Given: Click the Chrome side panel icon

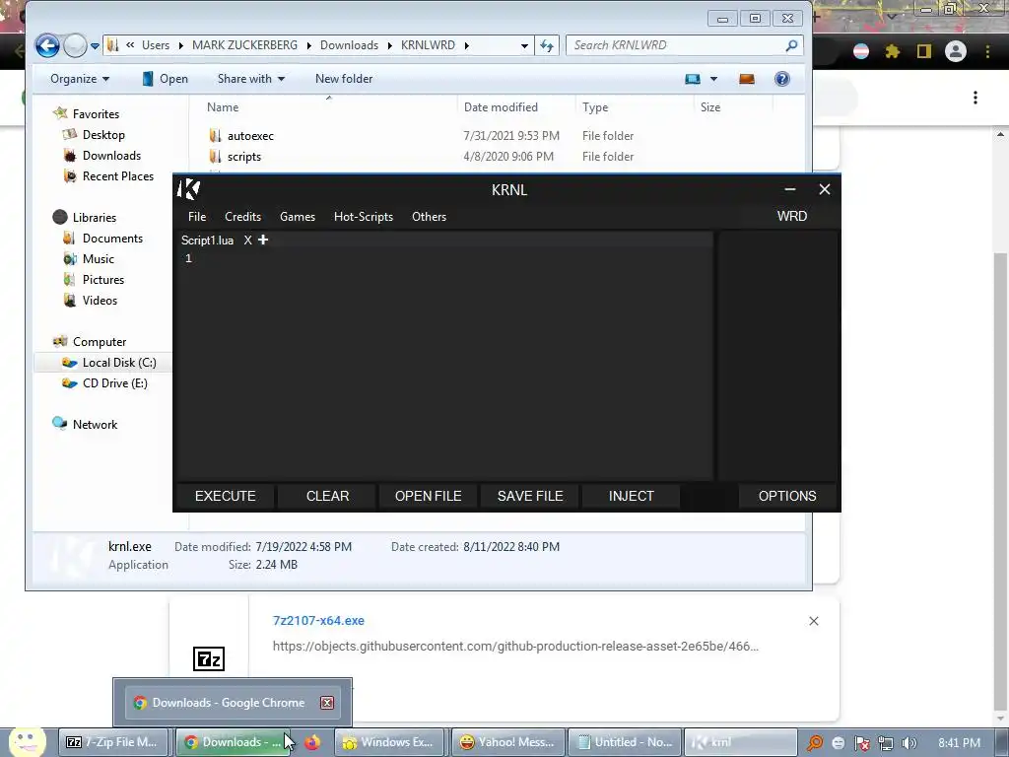Looking at the screenshot, I should pyautogui.click(x=924, y=51).
